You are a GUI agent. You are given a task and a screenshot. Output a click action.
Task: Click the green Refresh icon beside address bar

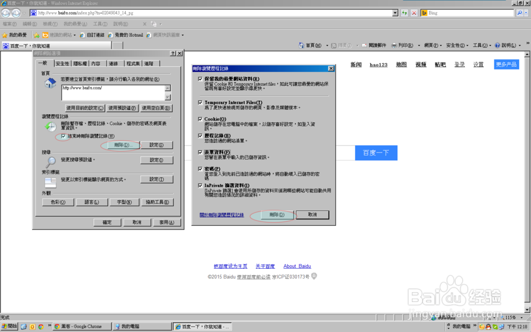[404, 13]
